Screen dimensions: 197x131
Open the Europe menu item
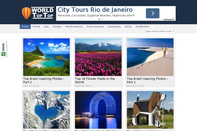(57, 27)
